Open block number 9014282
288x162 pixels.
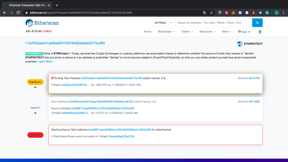[x=254, y=102]
